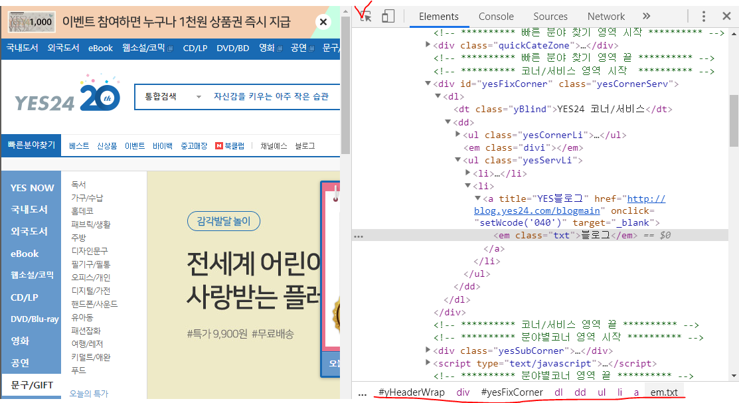Viewport: 739px width, 403px height.
Task: Open the 독서 subcategory link
Action: [x=79, y=185]
